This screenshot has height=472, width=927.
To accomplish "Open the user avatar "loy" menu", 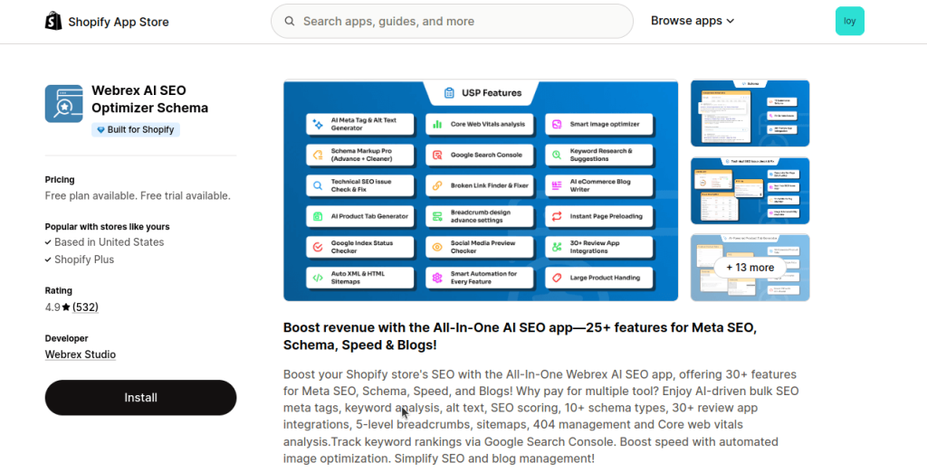I will click(x=849, y=21).
